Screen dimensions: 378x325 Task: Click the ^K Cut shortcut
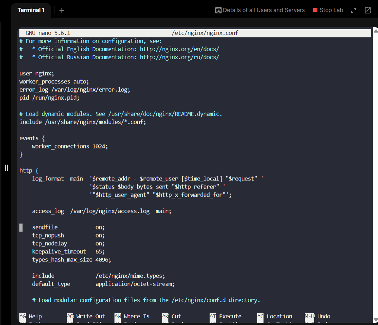[x=172, y=316]
